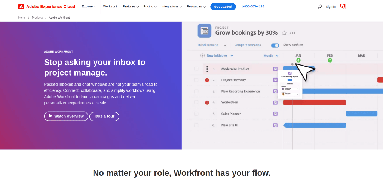The width and height of the screenshot is (383, 181).
Task: Click the Adobe Workfront breadcrumb
Action: click(59, 18)
